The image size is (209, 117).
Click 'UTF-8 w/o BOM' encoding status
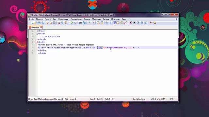[158, 99]
